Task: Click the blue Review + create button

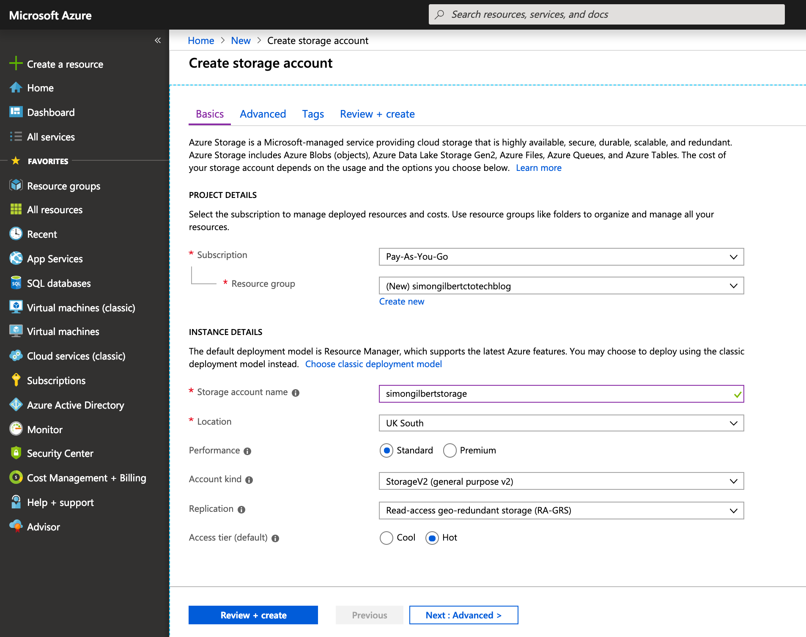Action: [253, 615]
